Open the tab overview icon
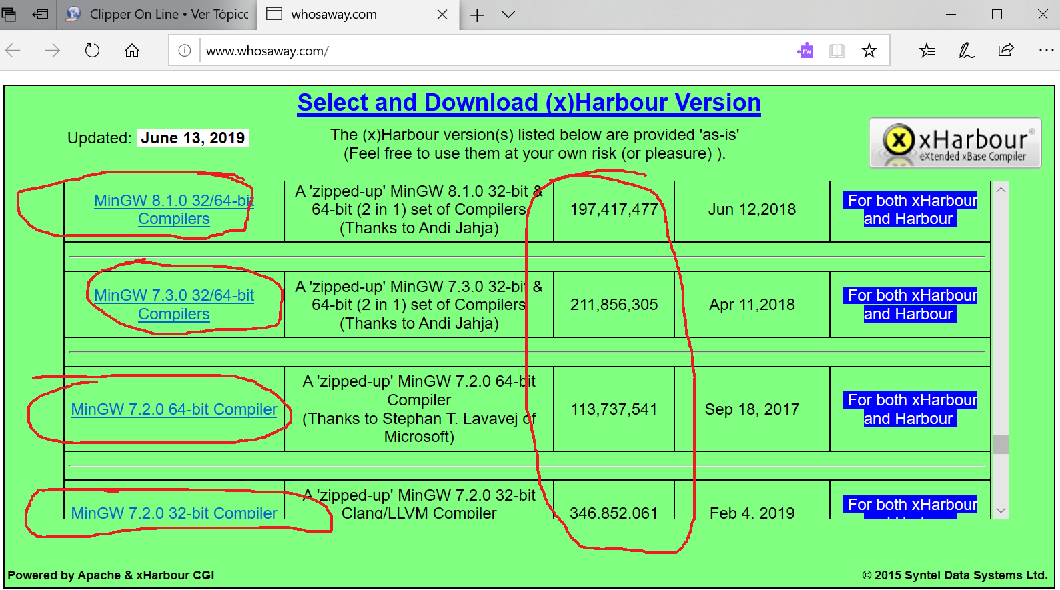 point(9,14)
